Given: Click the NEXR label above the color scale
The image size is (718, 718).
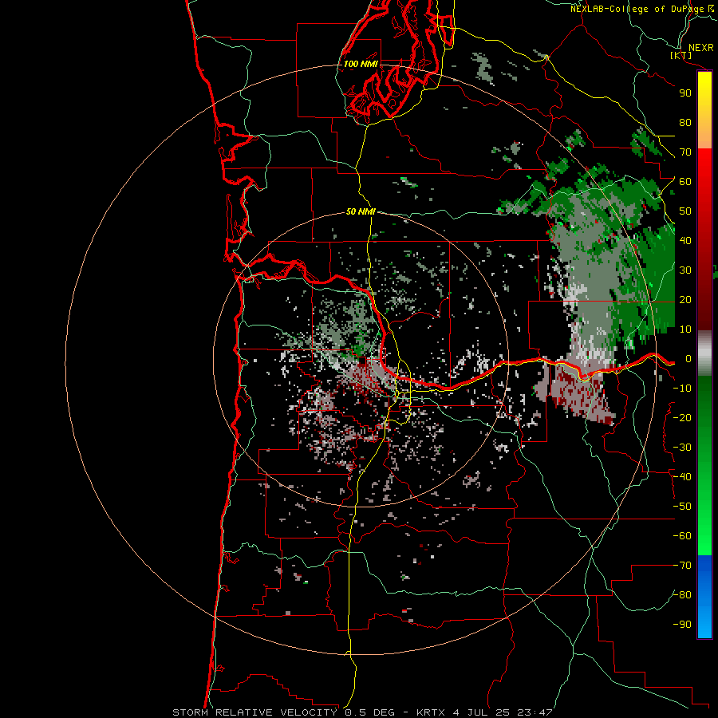Looking at the screenshot, I should point(700,48).
